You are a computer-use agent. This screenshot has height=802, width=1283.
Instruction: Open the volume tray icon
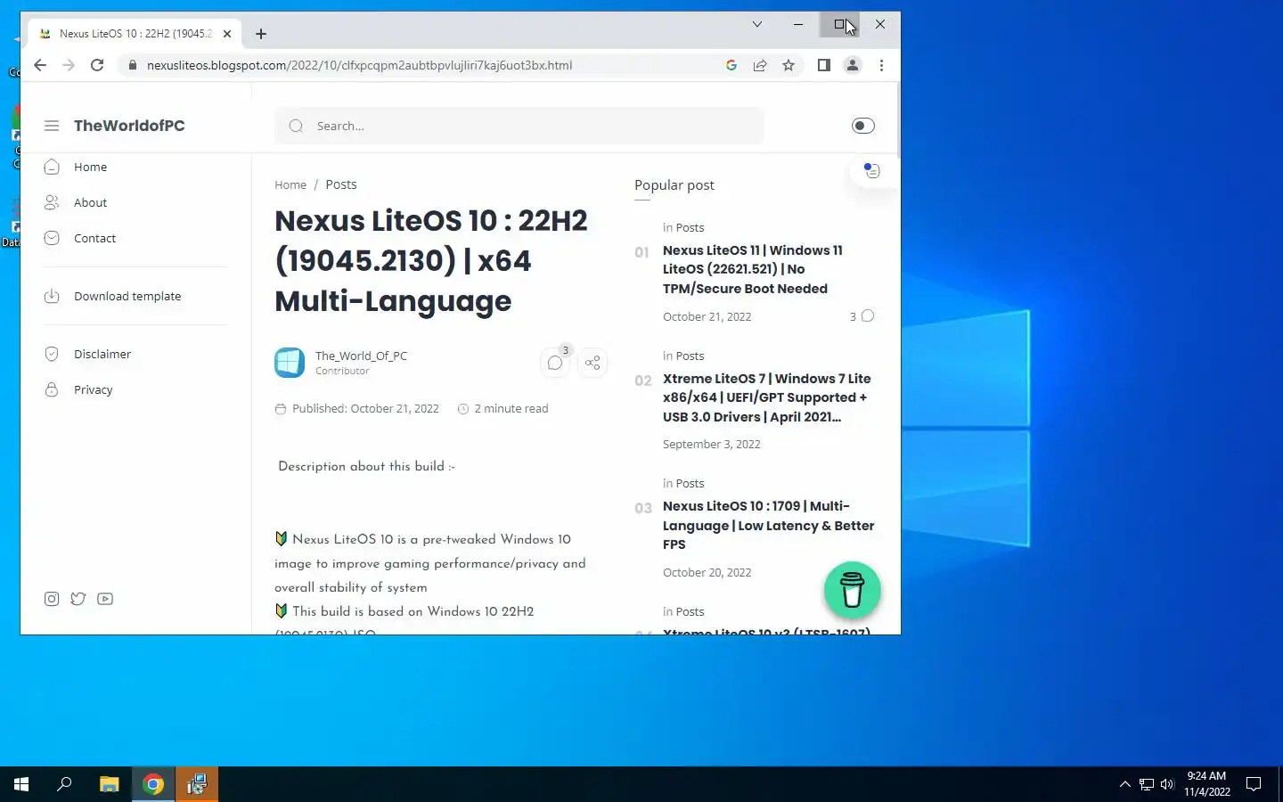[1167, 784]
